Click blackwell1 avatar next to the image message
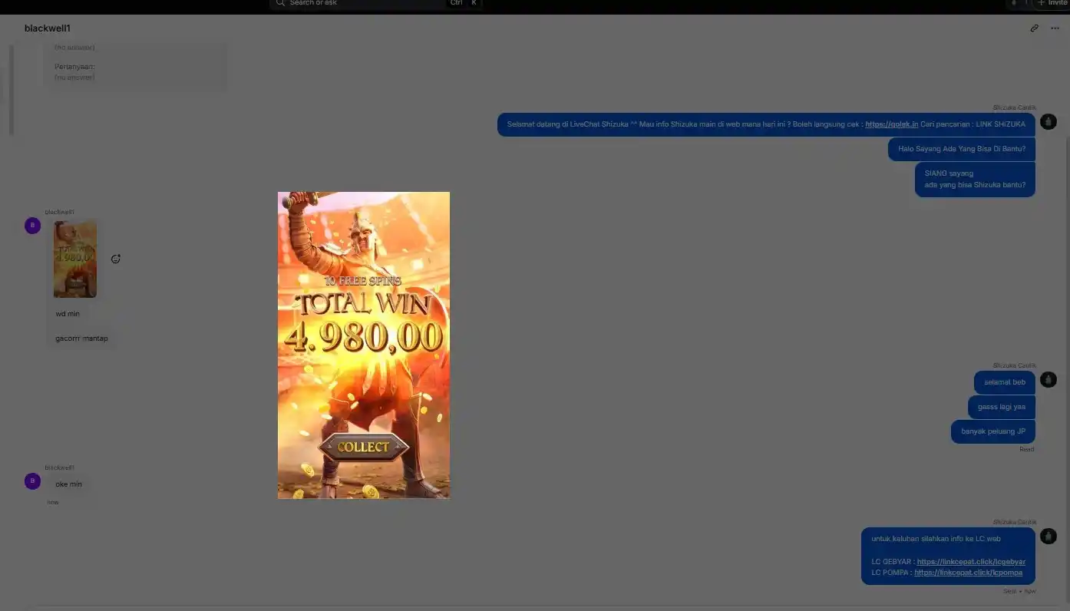 (x=32, y=226)
